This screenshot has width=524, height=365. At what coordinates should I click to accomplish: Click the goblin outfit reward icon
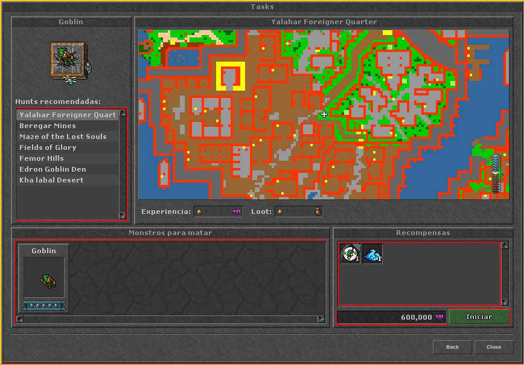coord(350,254)
